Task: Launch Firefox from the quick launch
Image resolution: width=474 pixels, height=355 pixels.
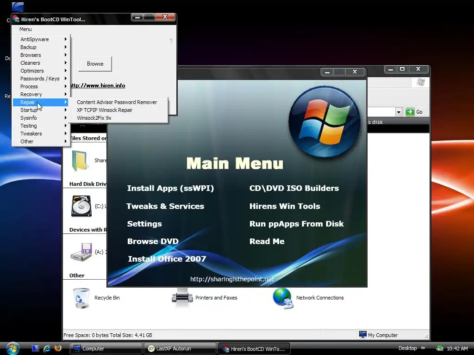Action: point(58,348)
